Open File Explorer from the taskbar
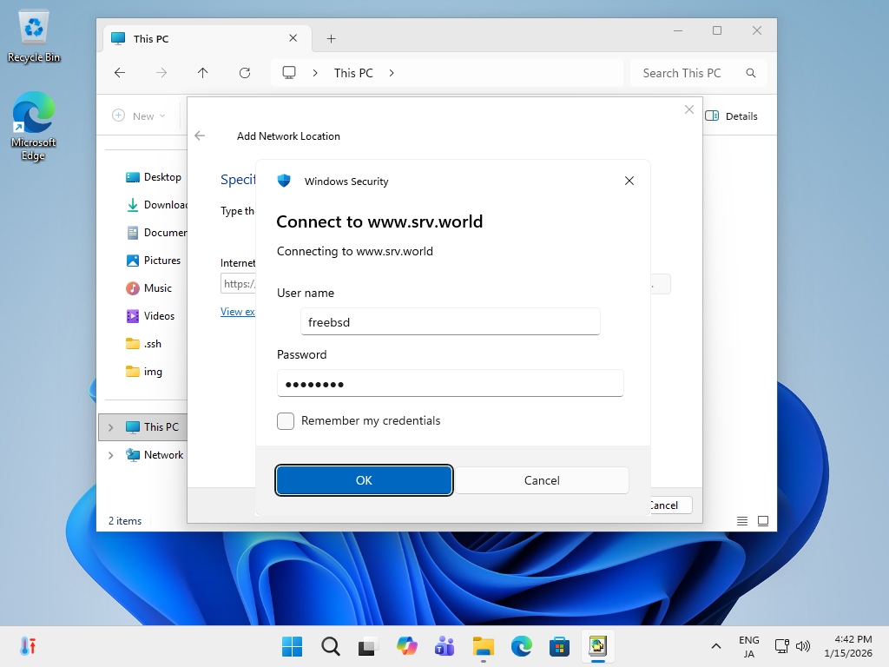Screen dimensions: 889x667 tap(483, 646)
